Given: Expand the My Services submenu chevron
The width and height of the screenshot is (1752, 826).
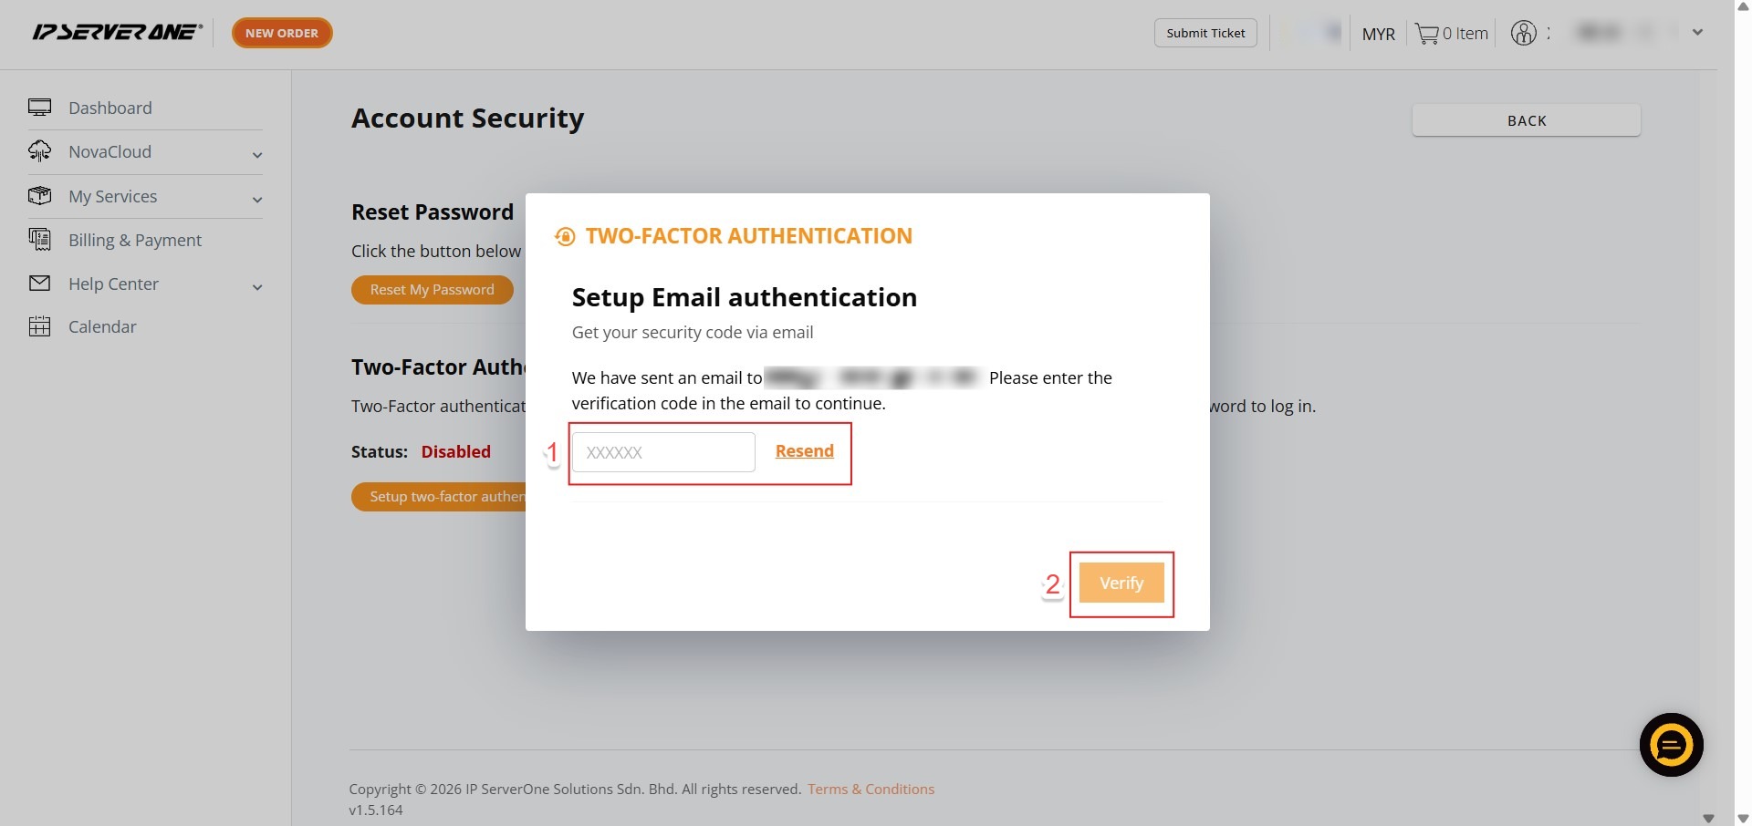Looking at the screenshot, I should point(257,200).
